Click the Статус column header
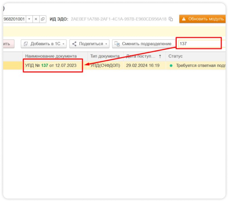Image resolution: width=229 pixels, height=202 pixels. coord(175,56)
